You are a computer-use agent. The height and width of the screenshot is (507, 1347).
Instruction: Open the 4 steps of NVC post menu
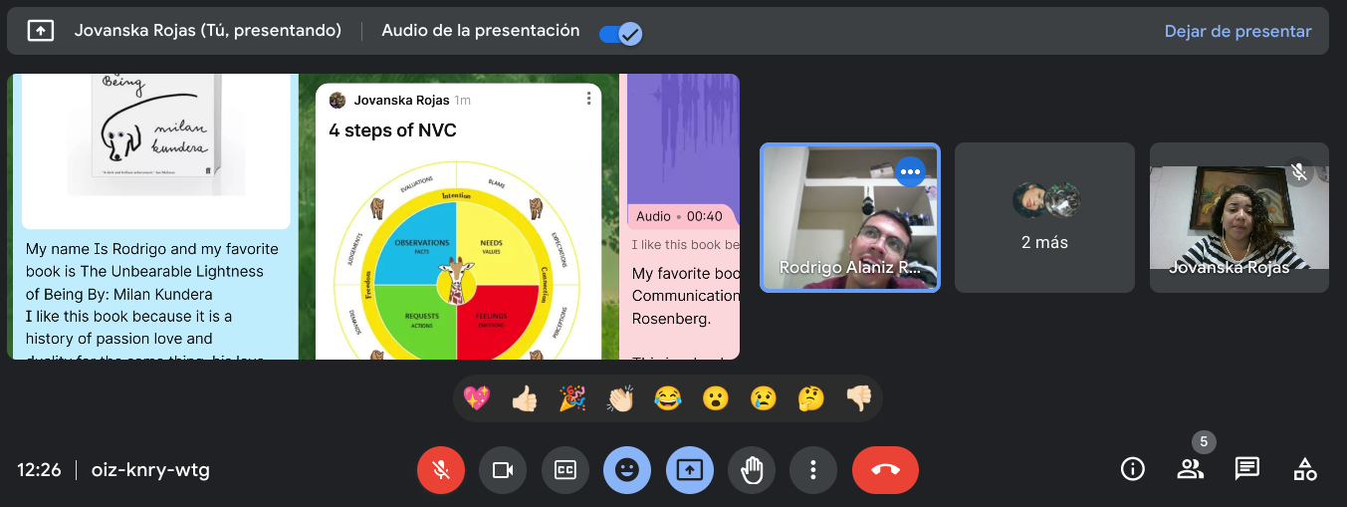tap(588, 99)
